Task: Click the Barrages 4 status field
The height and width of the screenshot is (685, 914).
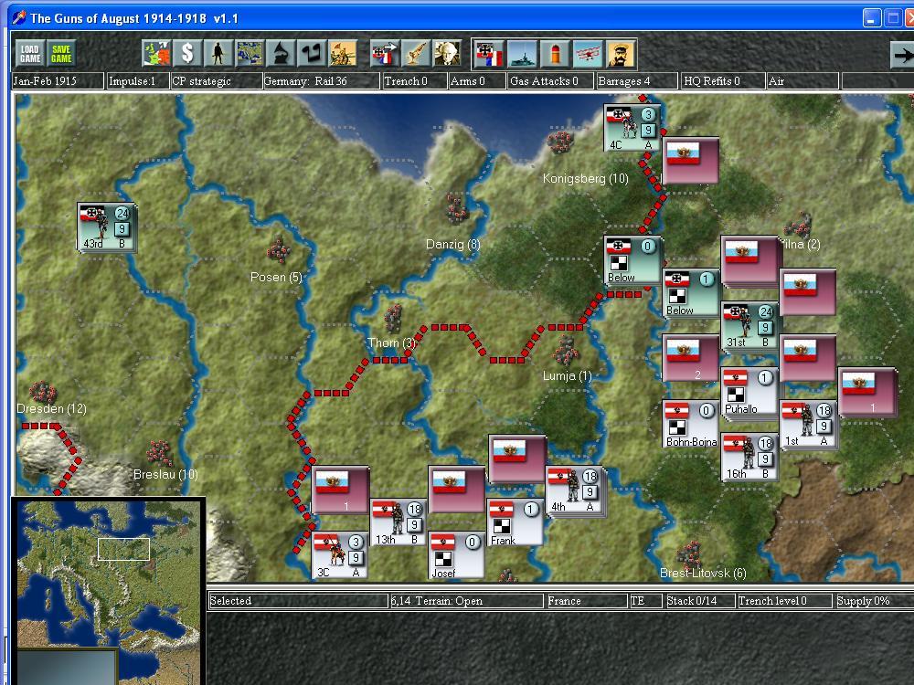Action: click(x=637, y=81)
